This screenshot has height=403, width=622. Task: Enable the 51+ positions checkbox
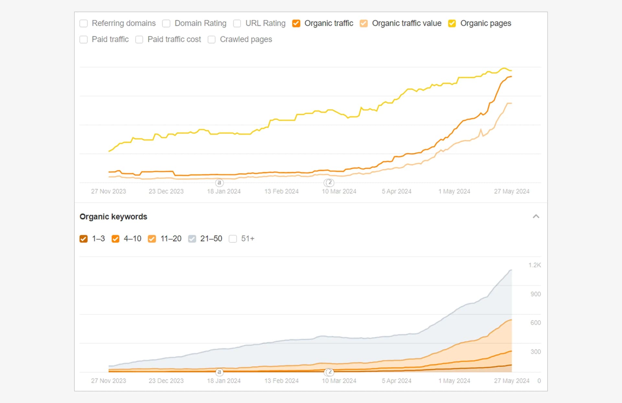pyautogui.click(x=233, y=239)
